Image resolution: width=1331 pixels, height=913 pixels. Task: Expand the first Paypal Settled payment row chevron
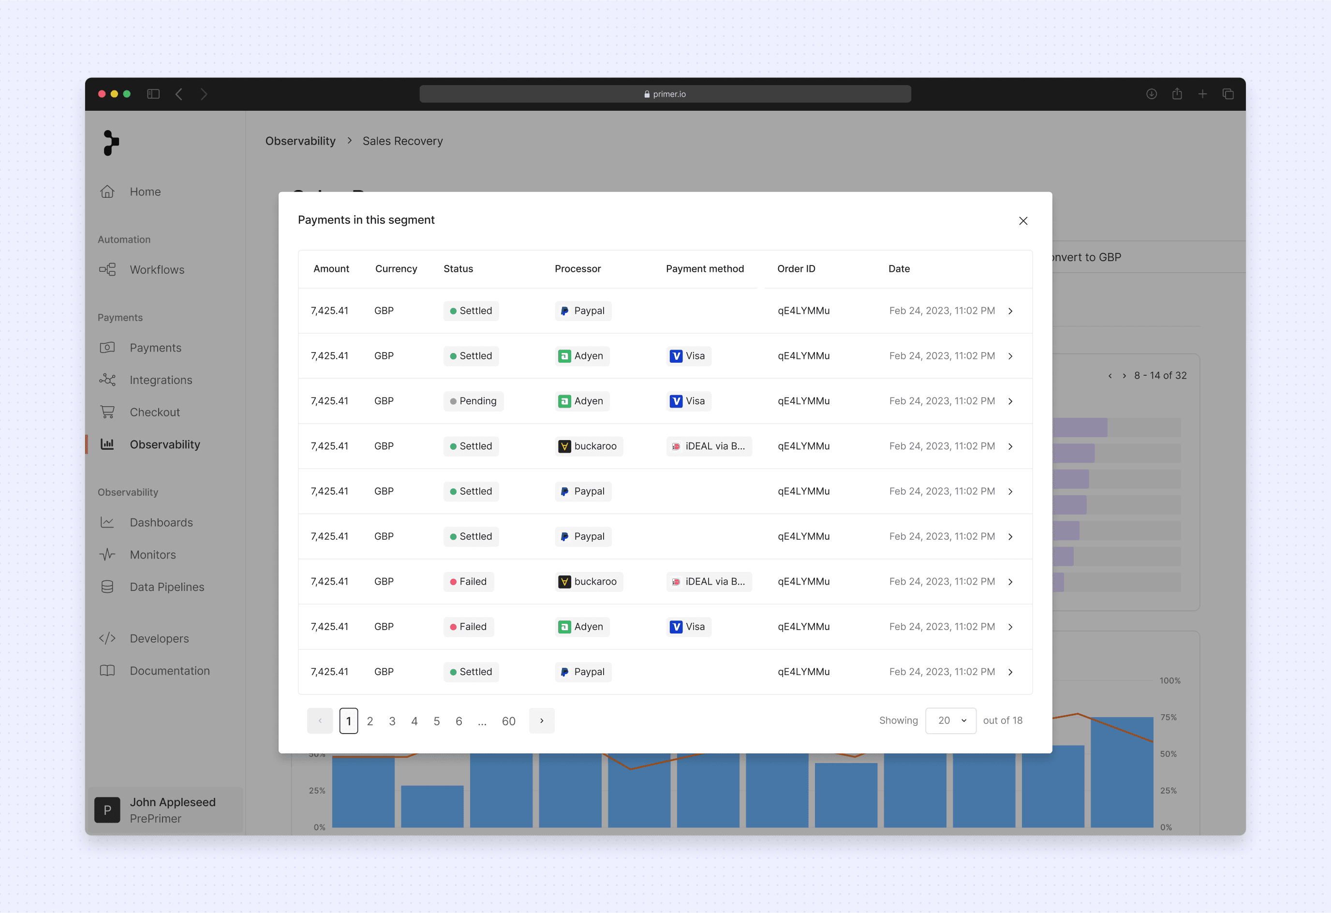(1010, 311)
